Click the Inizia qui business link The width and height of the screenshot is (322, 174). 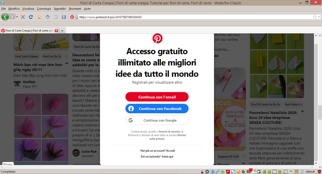click(x=167, y=156)
